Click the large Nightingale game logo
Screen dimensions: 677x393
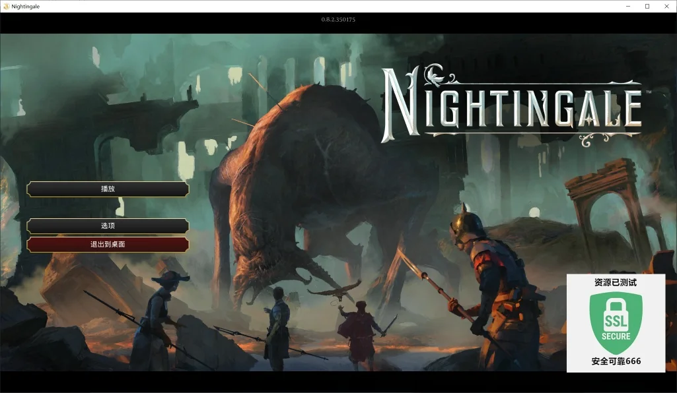[513, 107]
